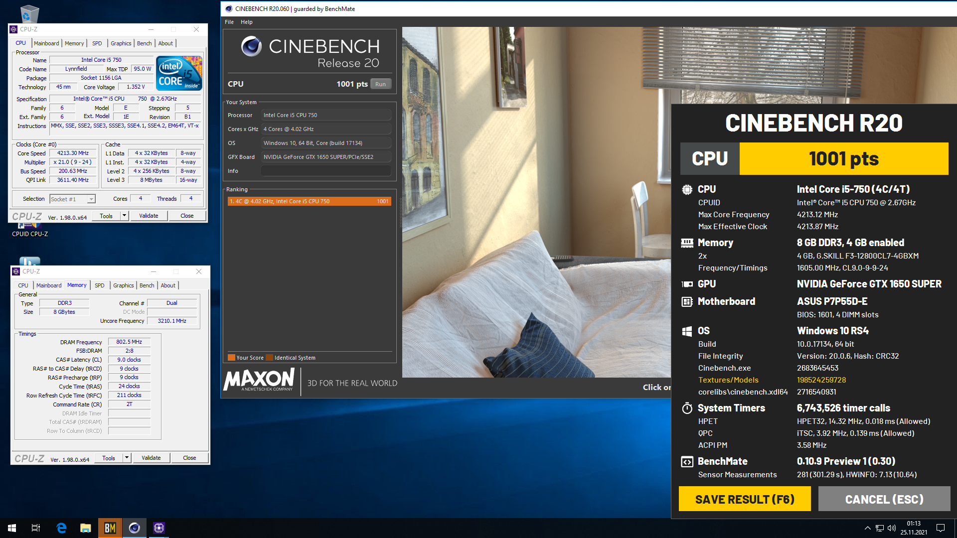957x538 pixels.
Task: Switch to CPU tab in bottom CPU-Z
Action: 23,285
